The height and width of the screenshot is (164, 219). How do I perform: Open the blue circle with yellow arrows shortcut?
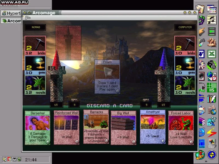(212, 154)
